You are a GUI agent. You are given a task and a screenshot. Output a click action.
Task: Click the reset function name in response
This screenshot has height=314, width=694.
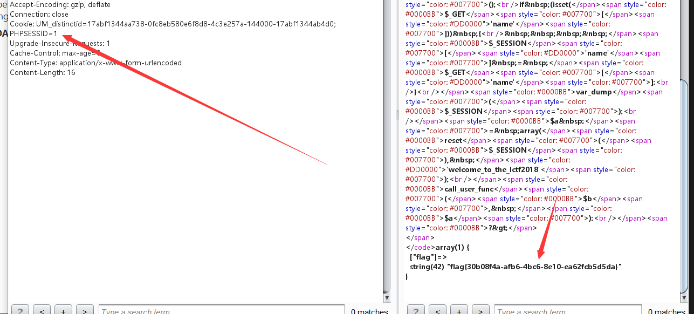tap(455, 140)
